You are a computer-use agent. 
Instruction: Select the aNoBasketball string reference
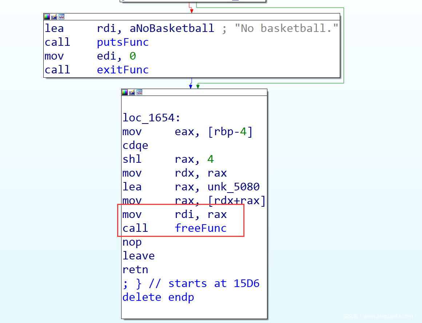[172, 28]
